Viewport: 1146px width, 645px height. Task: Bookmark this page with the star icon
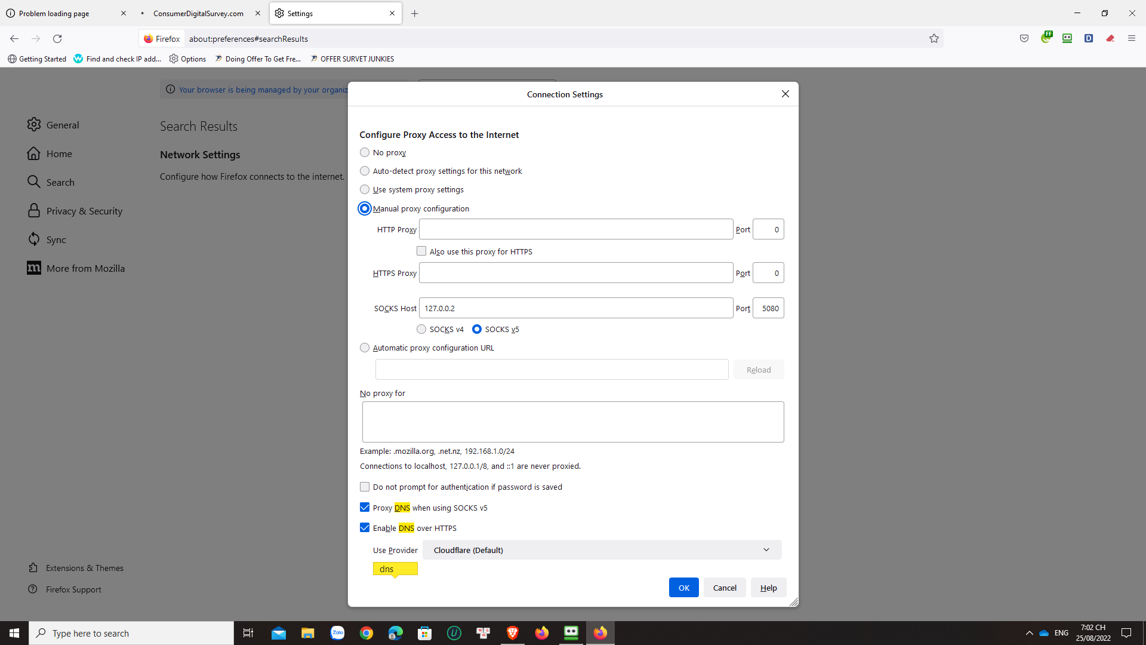pos(934,39)
